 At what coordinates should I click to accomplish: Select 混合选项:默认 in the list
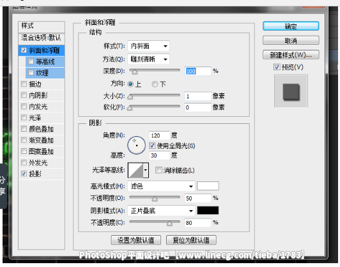[42, 38]
